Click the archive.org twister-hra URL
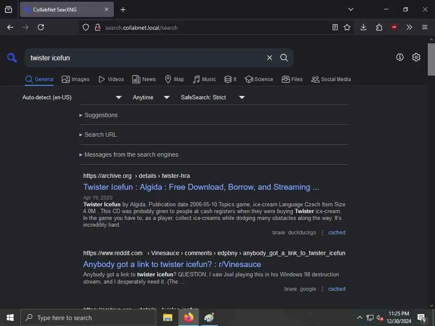 [x=136, y=176]
